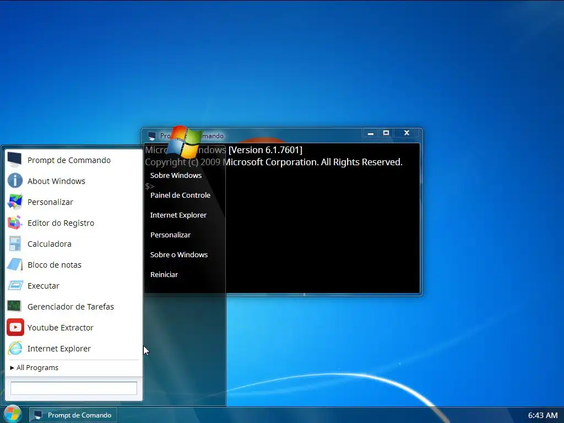Click the Executar label
Screen dimensions: 564x423
pyautogui.click(x=43, y=286)
